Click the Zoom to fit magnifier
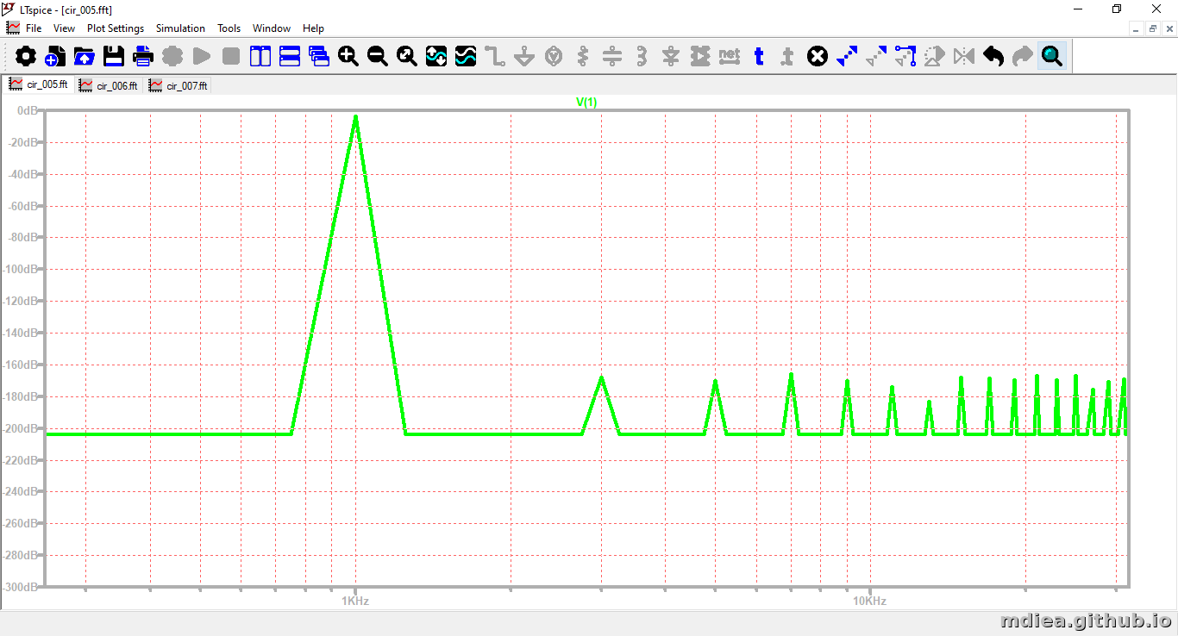 click(x=407, y=57)
